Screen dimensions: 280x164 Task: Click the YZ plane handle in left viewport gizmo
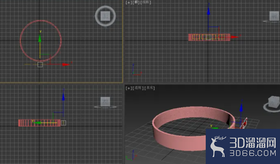click(x=58, y=117)
